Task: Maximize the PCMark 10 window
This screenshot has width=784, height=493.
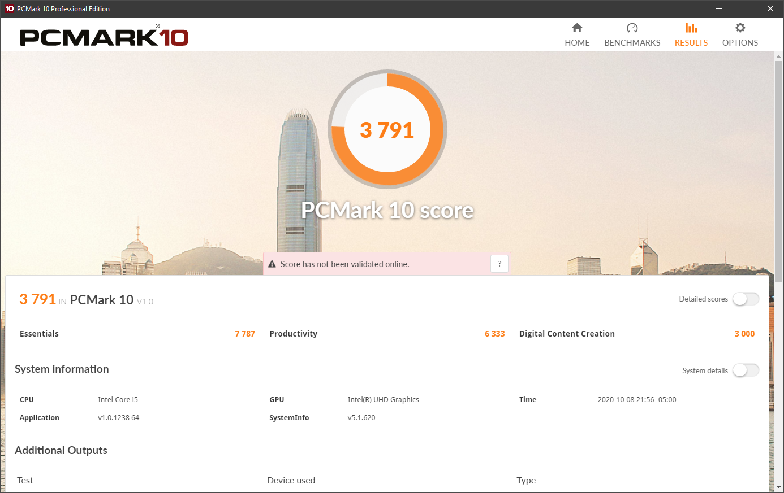Action: click(744, 8)
